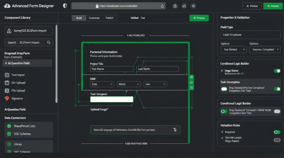
Task: Open the Field Type Label Dropdown
Action: (x=250, y=35)
